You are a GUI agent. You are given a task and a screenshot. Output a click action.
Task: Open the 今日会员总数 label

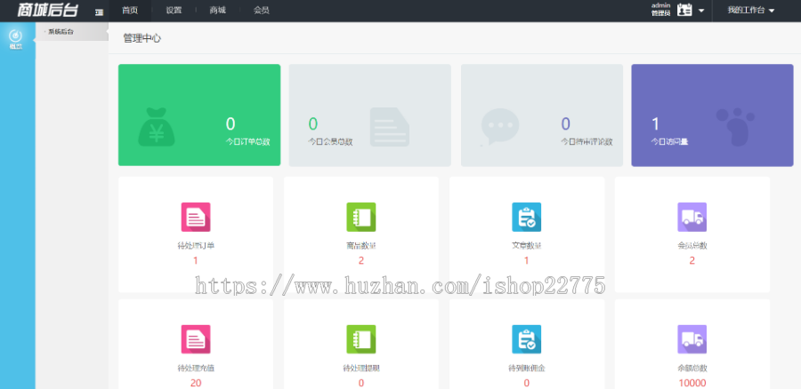tap(330, 142)
